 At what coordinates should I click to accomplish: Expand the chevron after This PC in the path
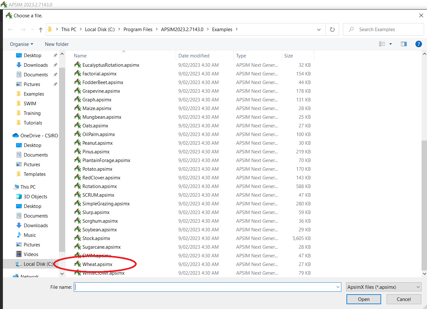[81, 29]
